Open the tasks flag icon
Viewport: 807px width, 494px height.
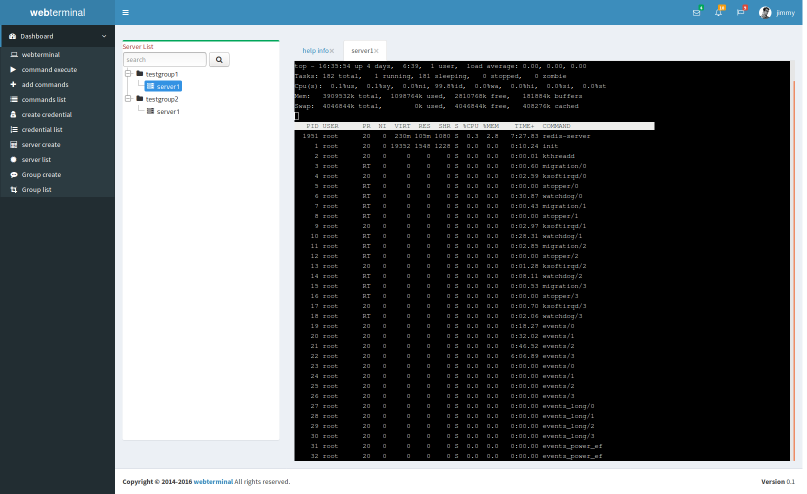click(740, 12)
